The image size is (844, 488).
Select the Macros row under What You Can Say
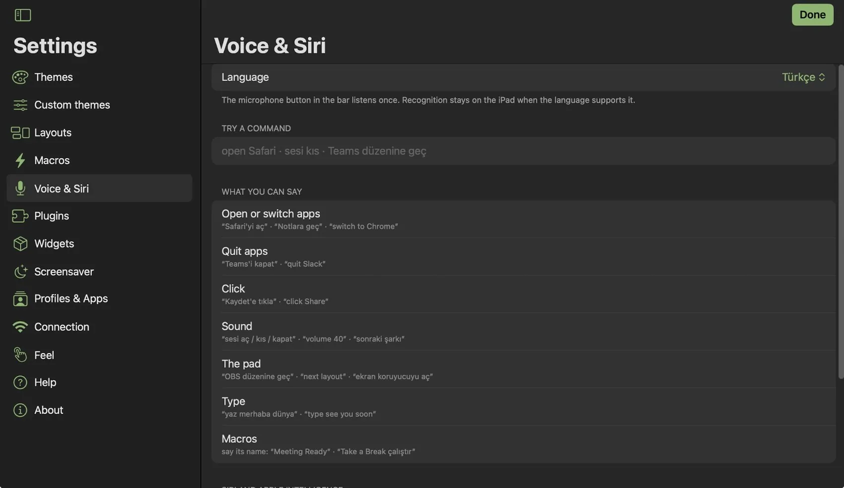523,444
